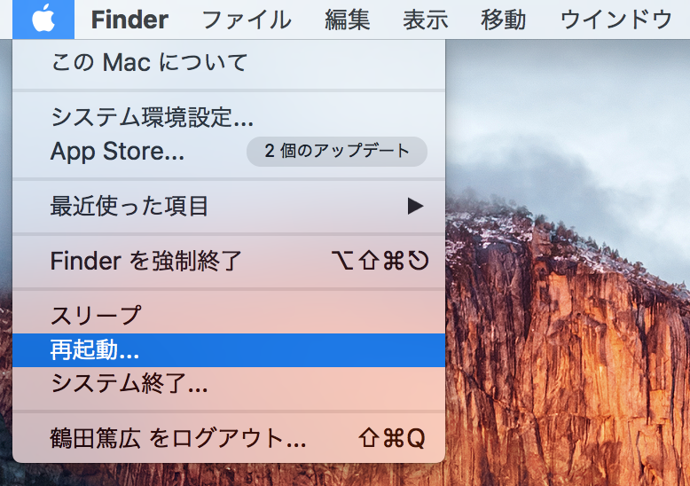Open the ファイル menu

[x=247, y=20]
